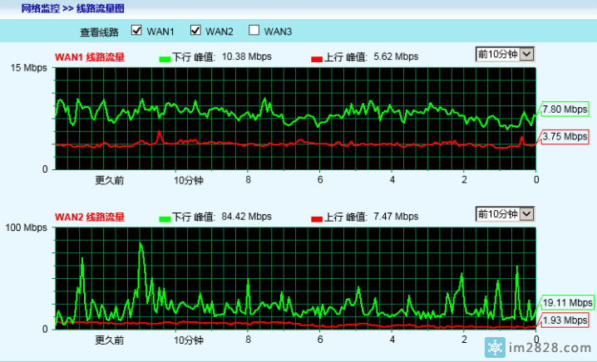
Task: Click the WAN1 3.75 Mbps value tag
Action: [x=565, y=137]
